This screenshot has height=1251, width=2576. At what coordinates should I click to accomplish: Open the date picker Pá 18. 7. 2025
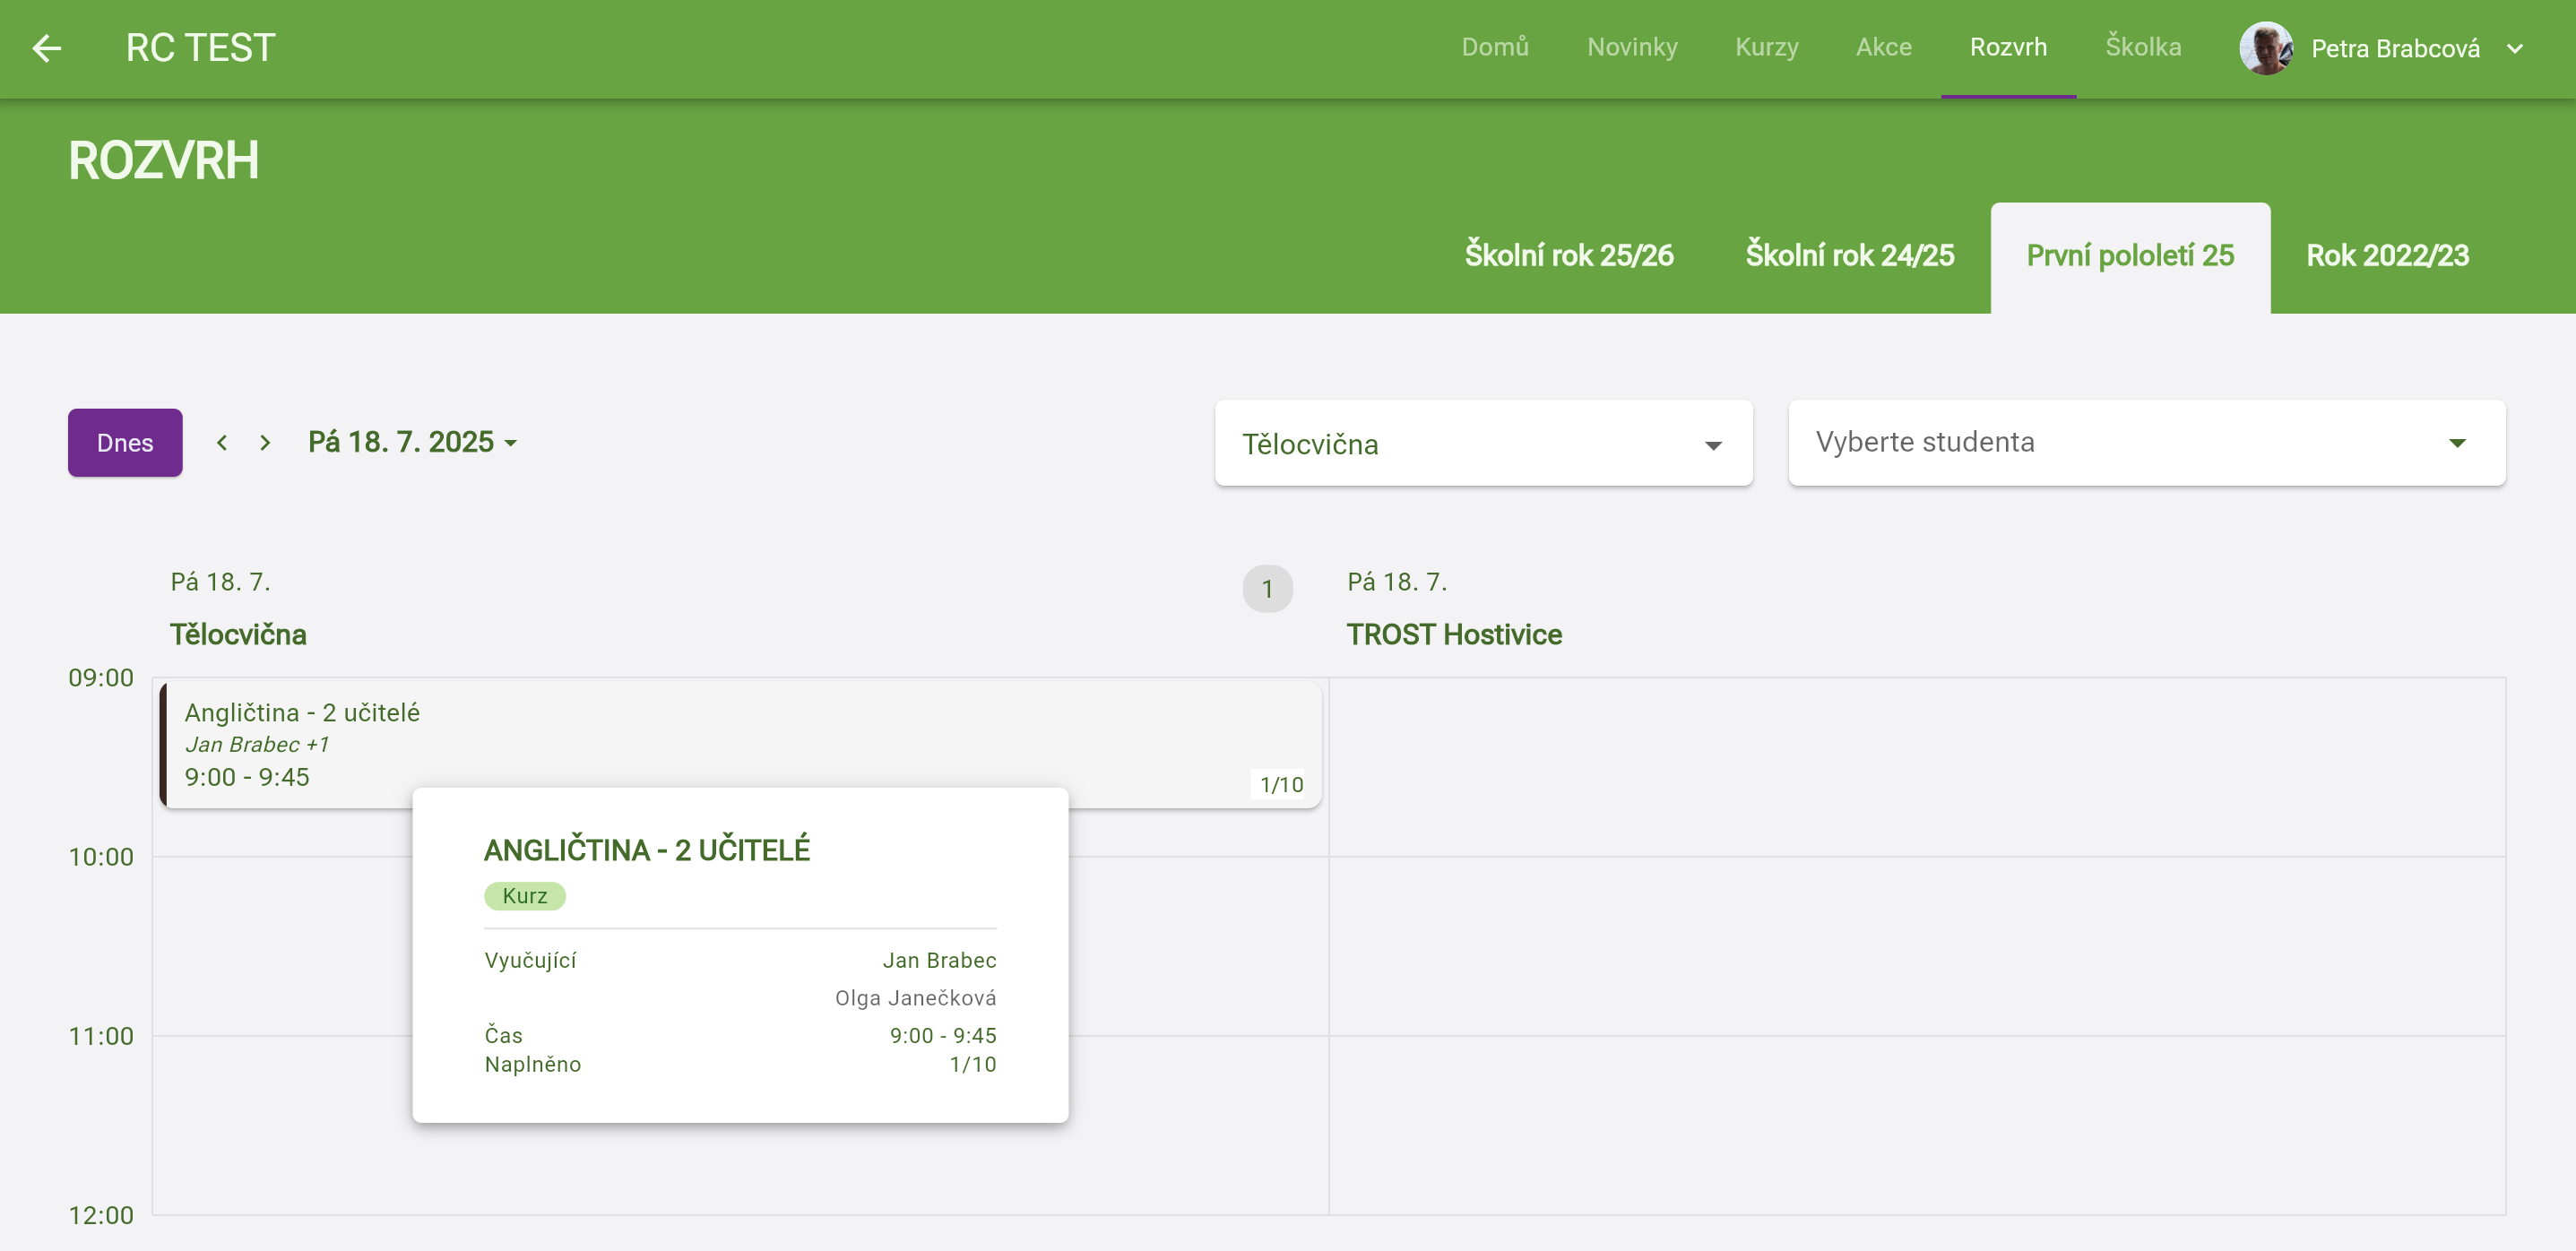pyautogui.click(x=412, y=442)
